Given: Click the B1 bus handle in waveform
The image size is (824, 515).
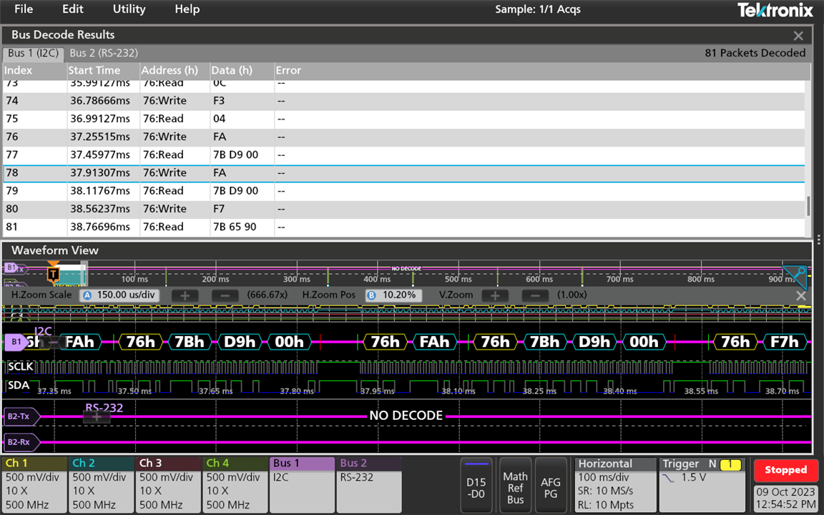Looking at the screenshot, I should point(16,342).
